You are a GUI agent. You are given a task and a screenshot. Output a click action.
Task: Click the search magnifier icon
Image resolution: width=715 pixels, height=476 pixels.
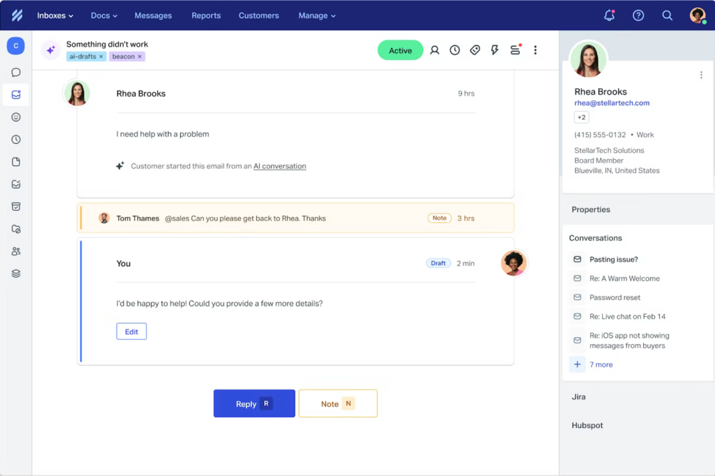tap(668, 15)
